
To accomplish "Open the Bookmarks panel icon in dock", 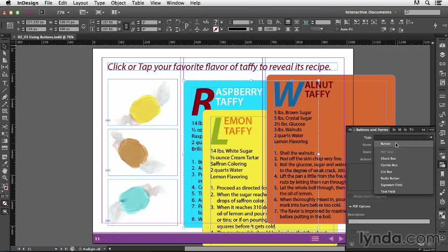I will [x=442, y=174].
